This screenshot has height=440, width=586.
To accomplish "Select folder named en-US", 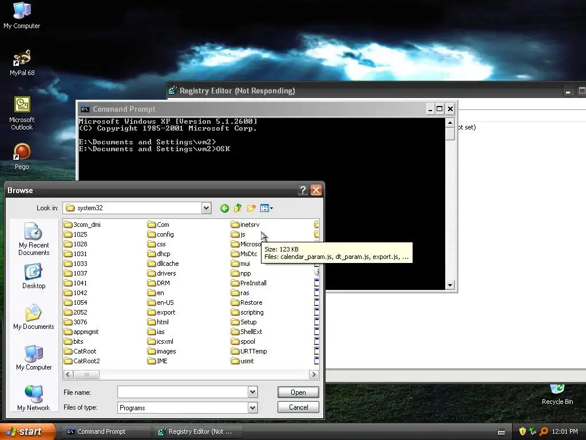I will click(161, 302).
